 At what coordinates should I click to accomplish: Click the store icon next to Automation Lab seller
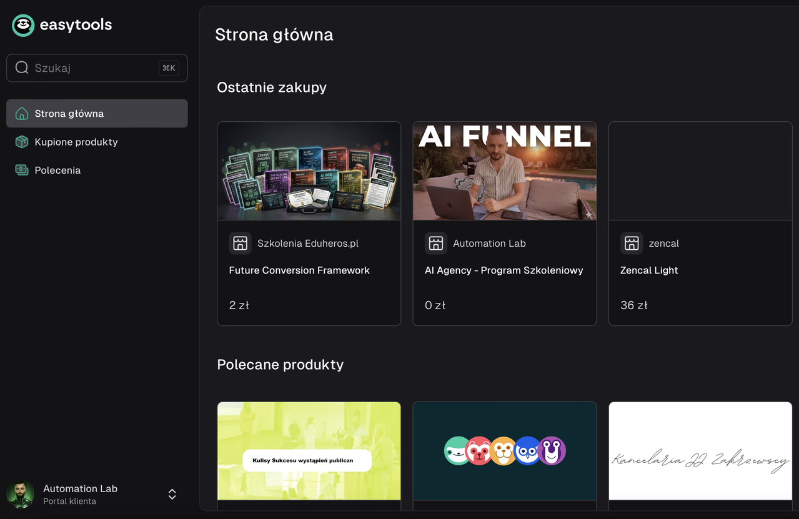(436, 243)
